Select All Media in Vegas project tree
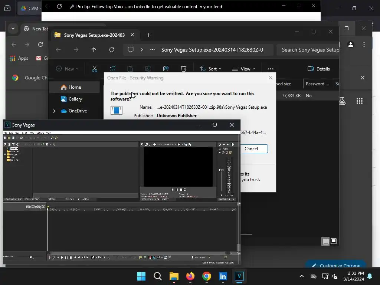 14,148
